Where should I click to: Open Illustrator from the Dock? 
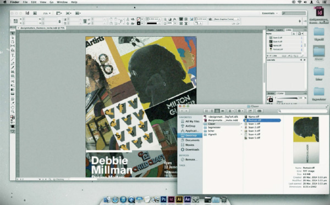coord(179,199)
